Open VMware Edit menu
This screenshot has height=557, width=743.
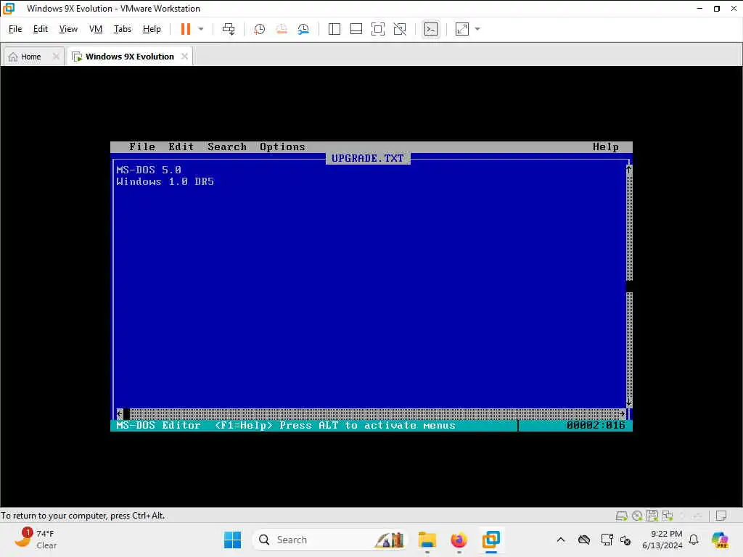[41, 29]
